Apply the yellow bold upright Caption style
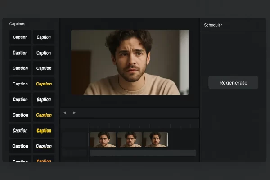270x180 pixels. (x=44, y=130)
